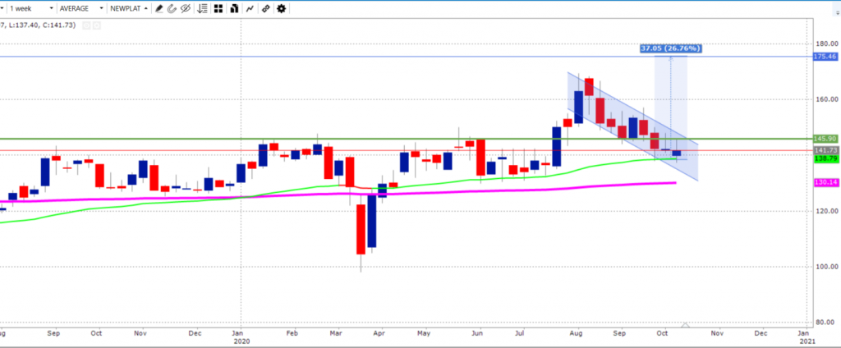
Task: Toggle the chart link chain icon
Action: tap(265, 9)
